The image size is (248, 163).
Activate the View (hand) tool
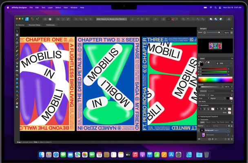click(17, 103)
